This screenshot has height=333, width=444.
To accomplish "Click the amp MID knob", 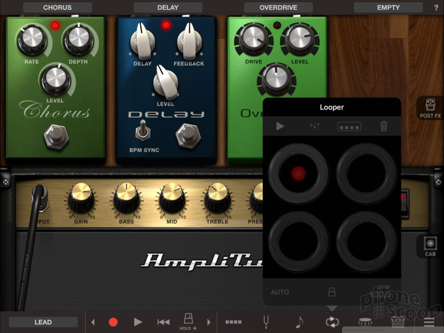I will pyautogui.click(x=172, y=198).
